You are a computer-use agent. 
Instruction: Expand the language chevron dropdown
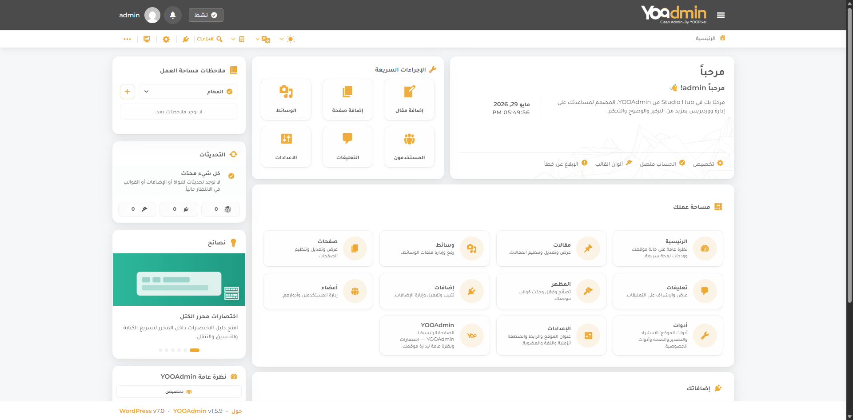click(x=257, y=39)
